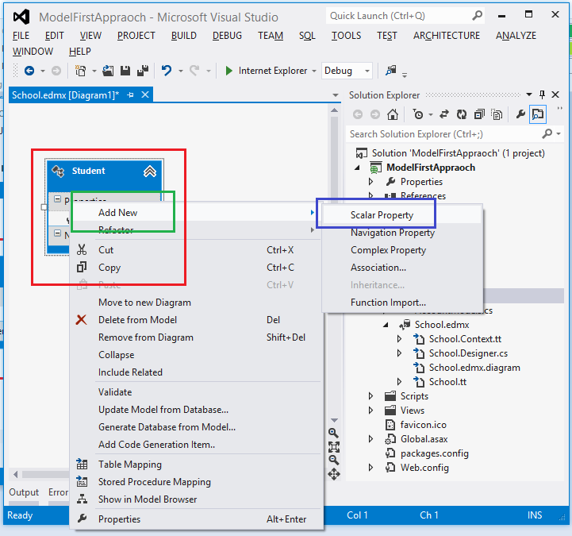572x536 pixels.
Task: Open the ARCHITECTURE menu
Action: [x=447, y=36]
